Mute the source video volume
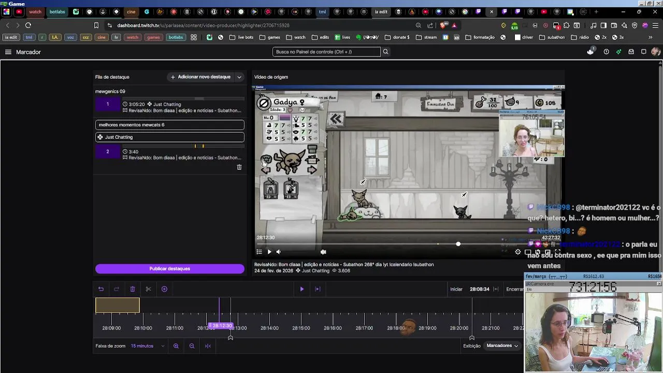This screenshot has height=373, width=663. (x=279, y=252)
